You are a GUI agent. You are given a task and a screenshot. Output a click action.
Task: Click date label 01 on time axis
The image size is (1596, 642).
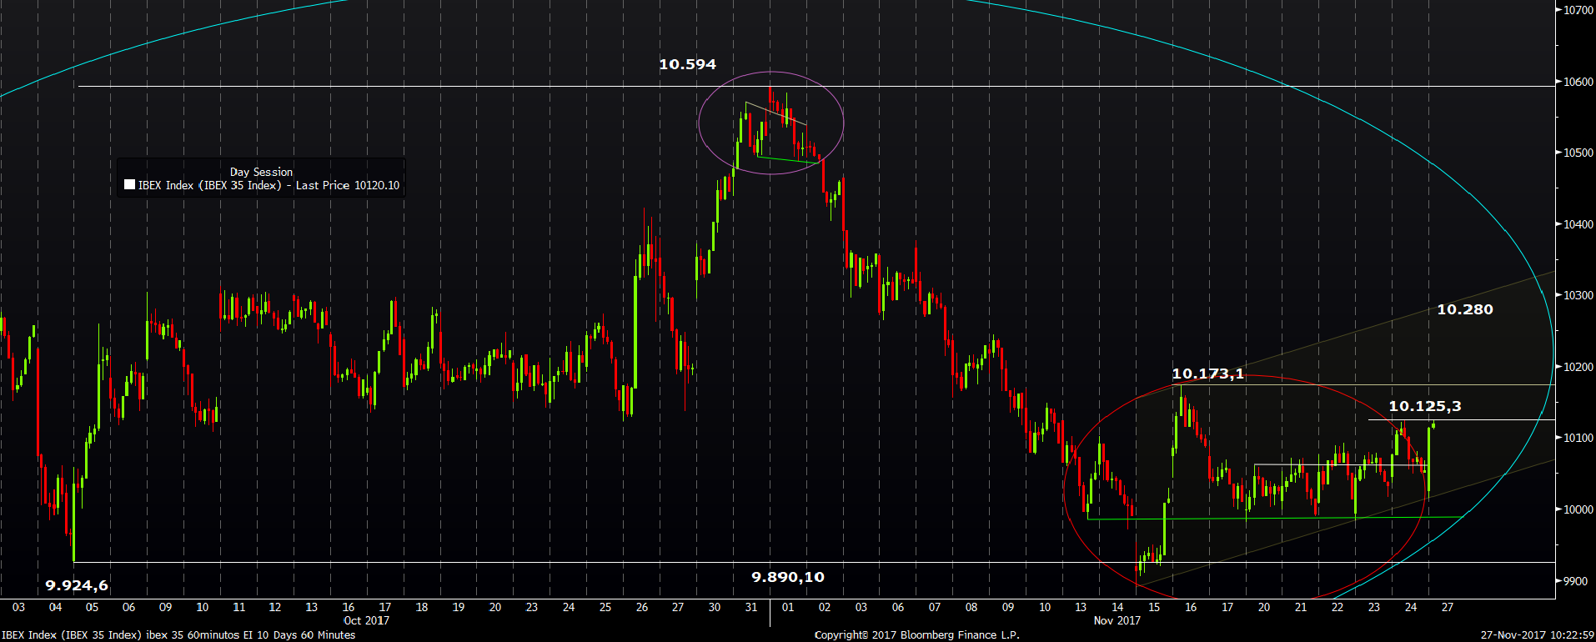[x=788, y=607]
